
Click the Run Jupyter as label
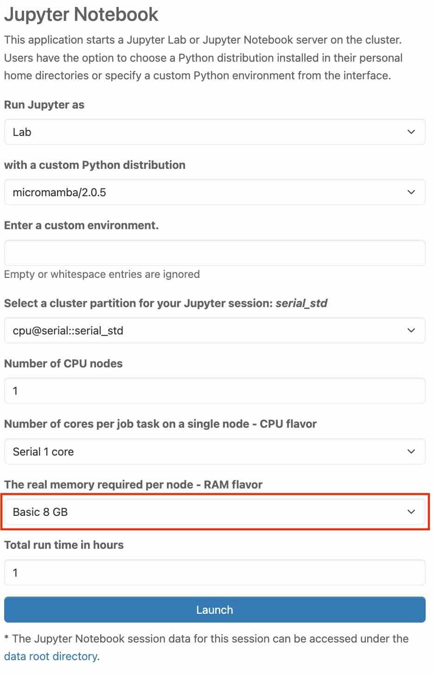(x=44, y=105)
